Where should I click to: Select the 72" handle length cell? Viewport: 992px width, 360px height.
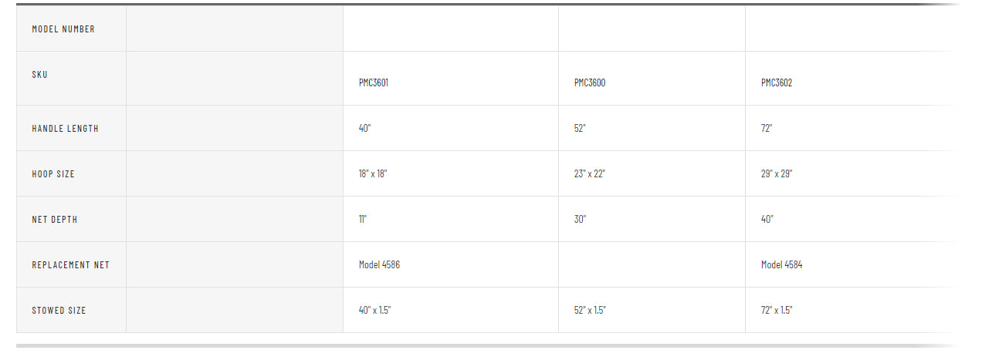(767, 129)
